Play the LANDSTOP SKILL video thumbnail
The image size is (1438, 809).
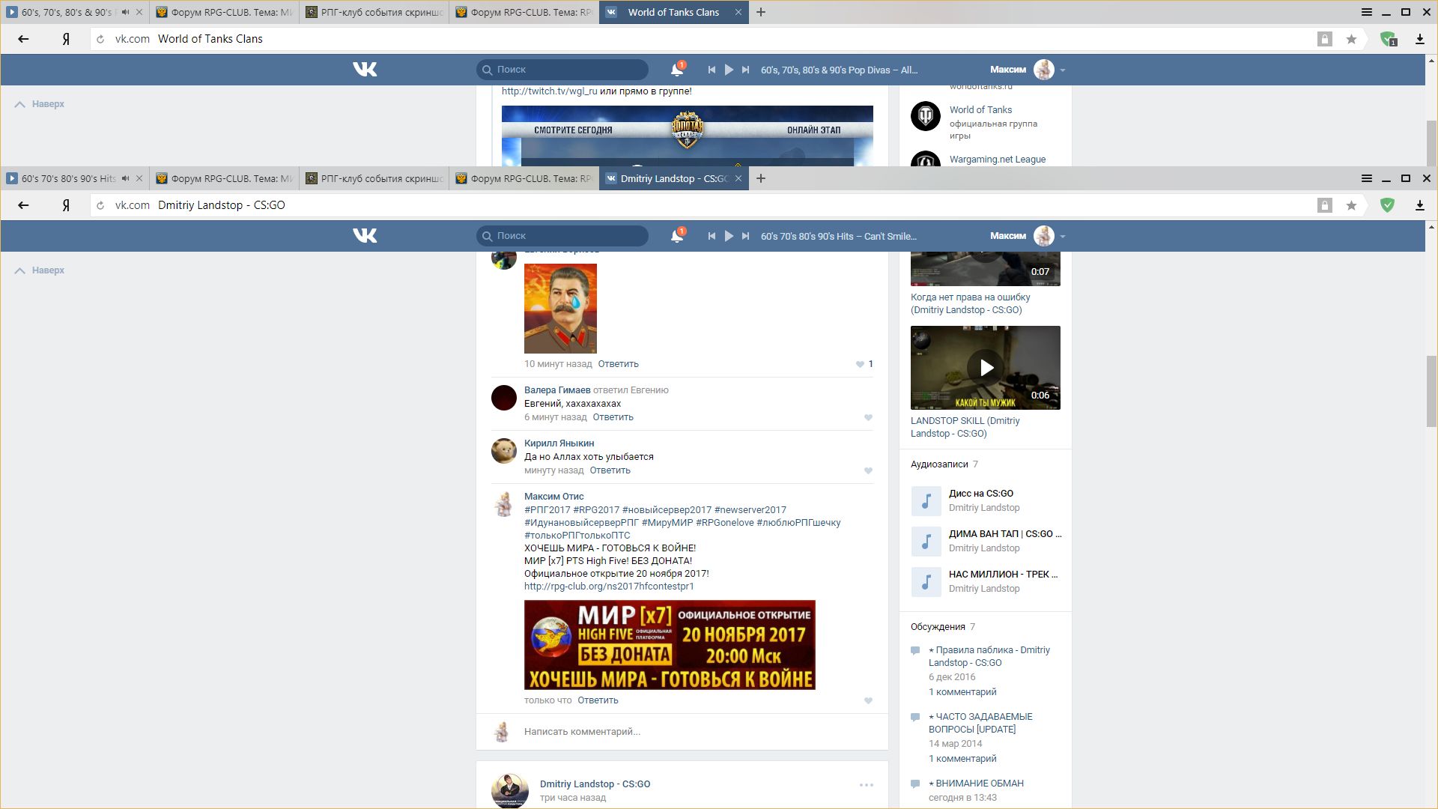(986, 368)
